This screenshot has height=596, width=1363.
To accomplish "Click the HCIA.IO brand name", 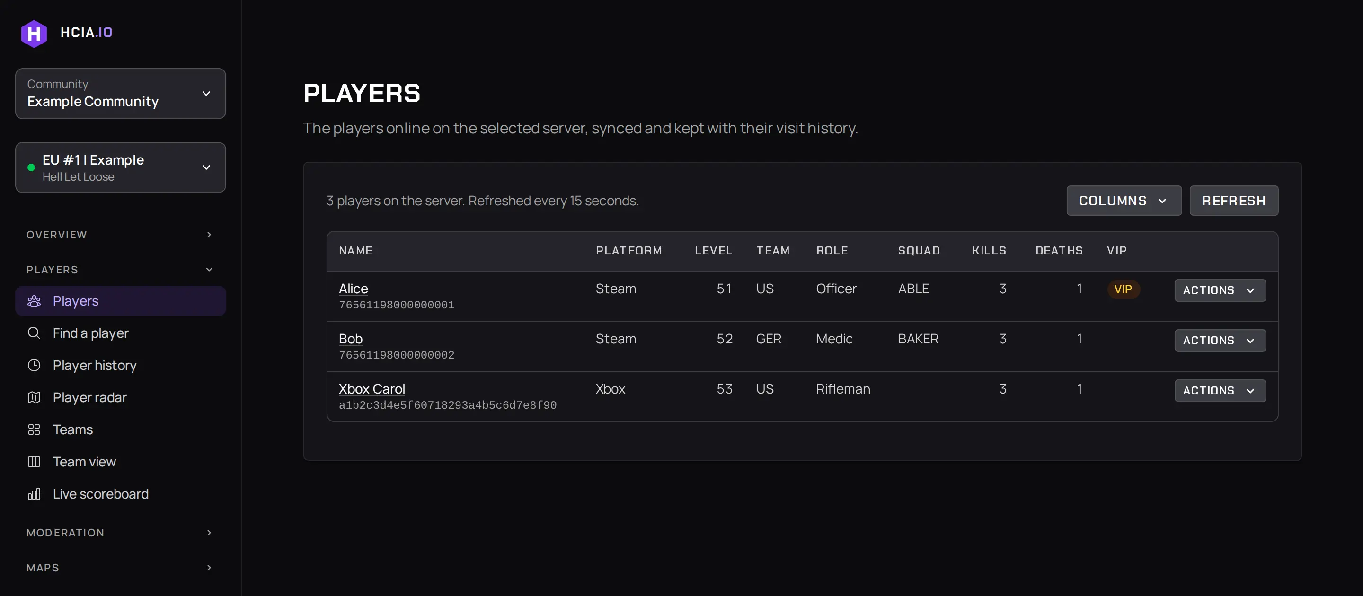I will pos(87,32).
